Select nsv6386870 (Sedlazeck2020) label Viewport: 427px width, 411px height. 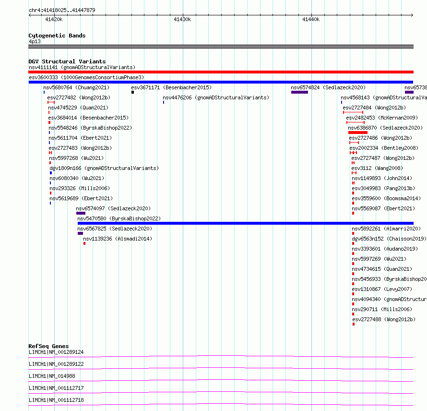tap(385, 128)
